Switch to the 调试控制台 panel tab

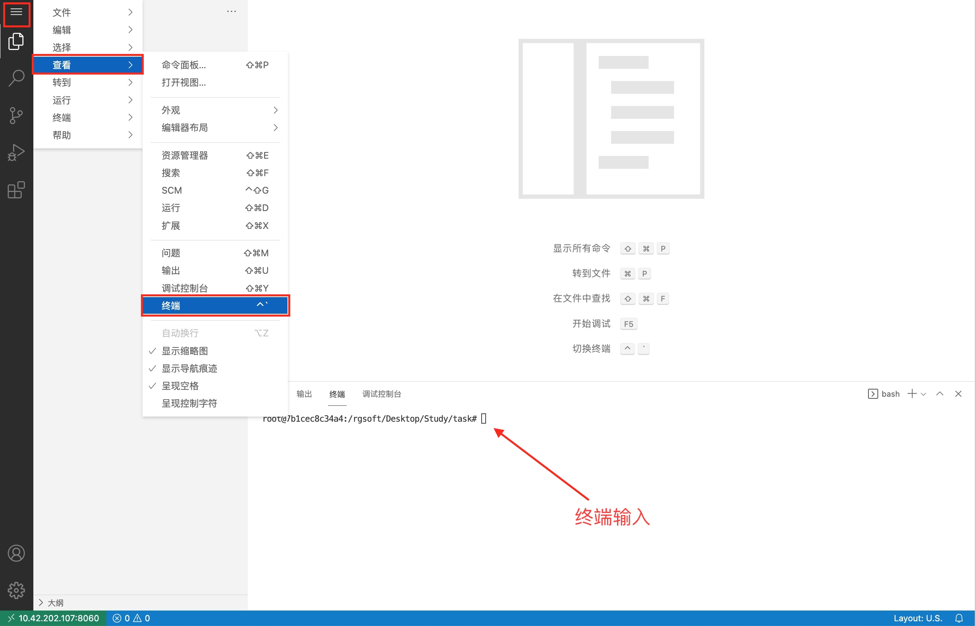point(381,394)
